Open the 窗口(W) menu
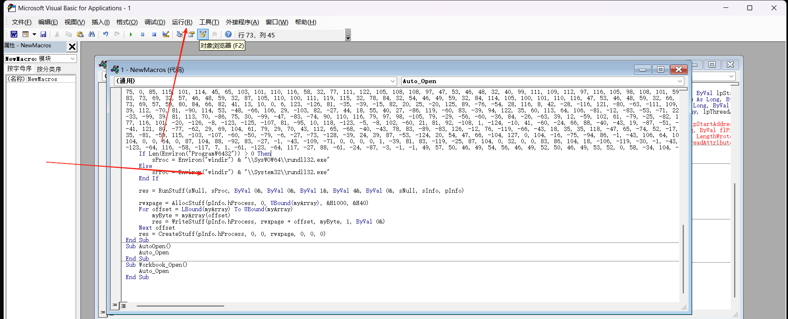 coord(277,22)
